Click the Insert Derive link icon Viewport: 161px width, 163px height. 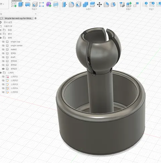[122, 5]
